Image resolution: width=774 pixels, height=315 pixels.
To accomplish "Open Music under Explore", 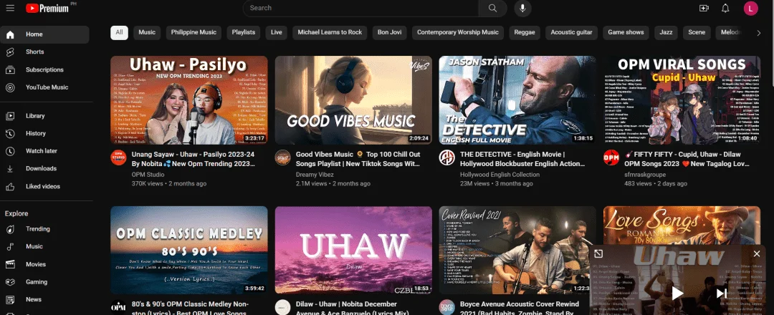I will click(44, 246).
